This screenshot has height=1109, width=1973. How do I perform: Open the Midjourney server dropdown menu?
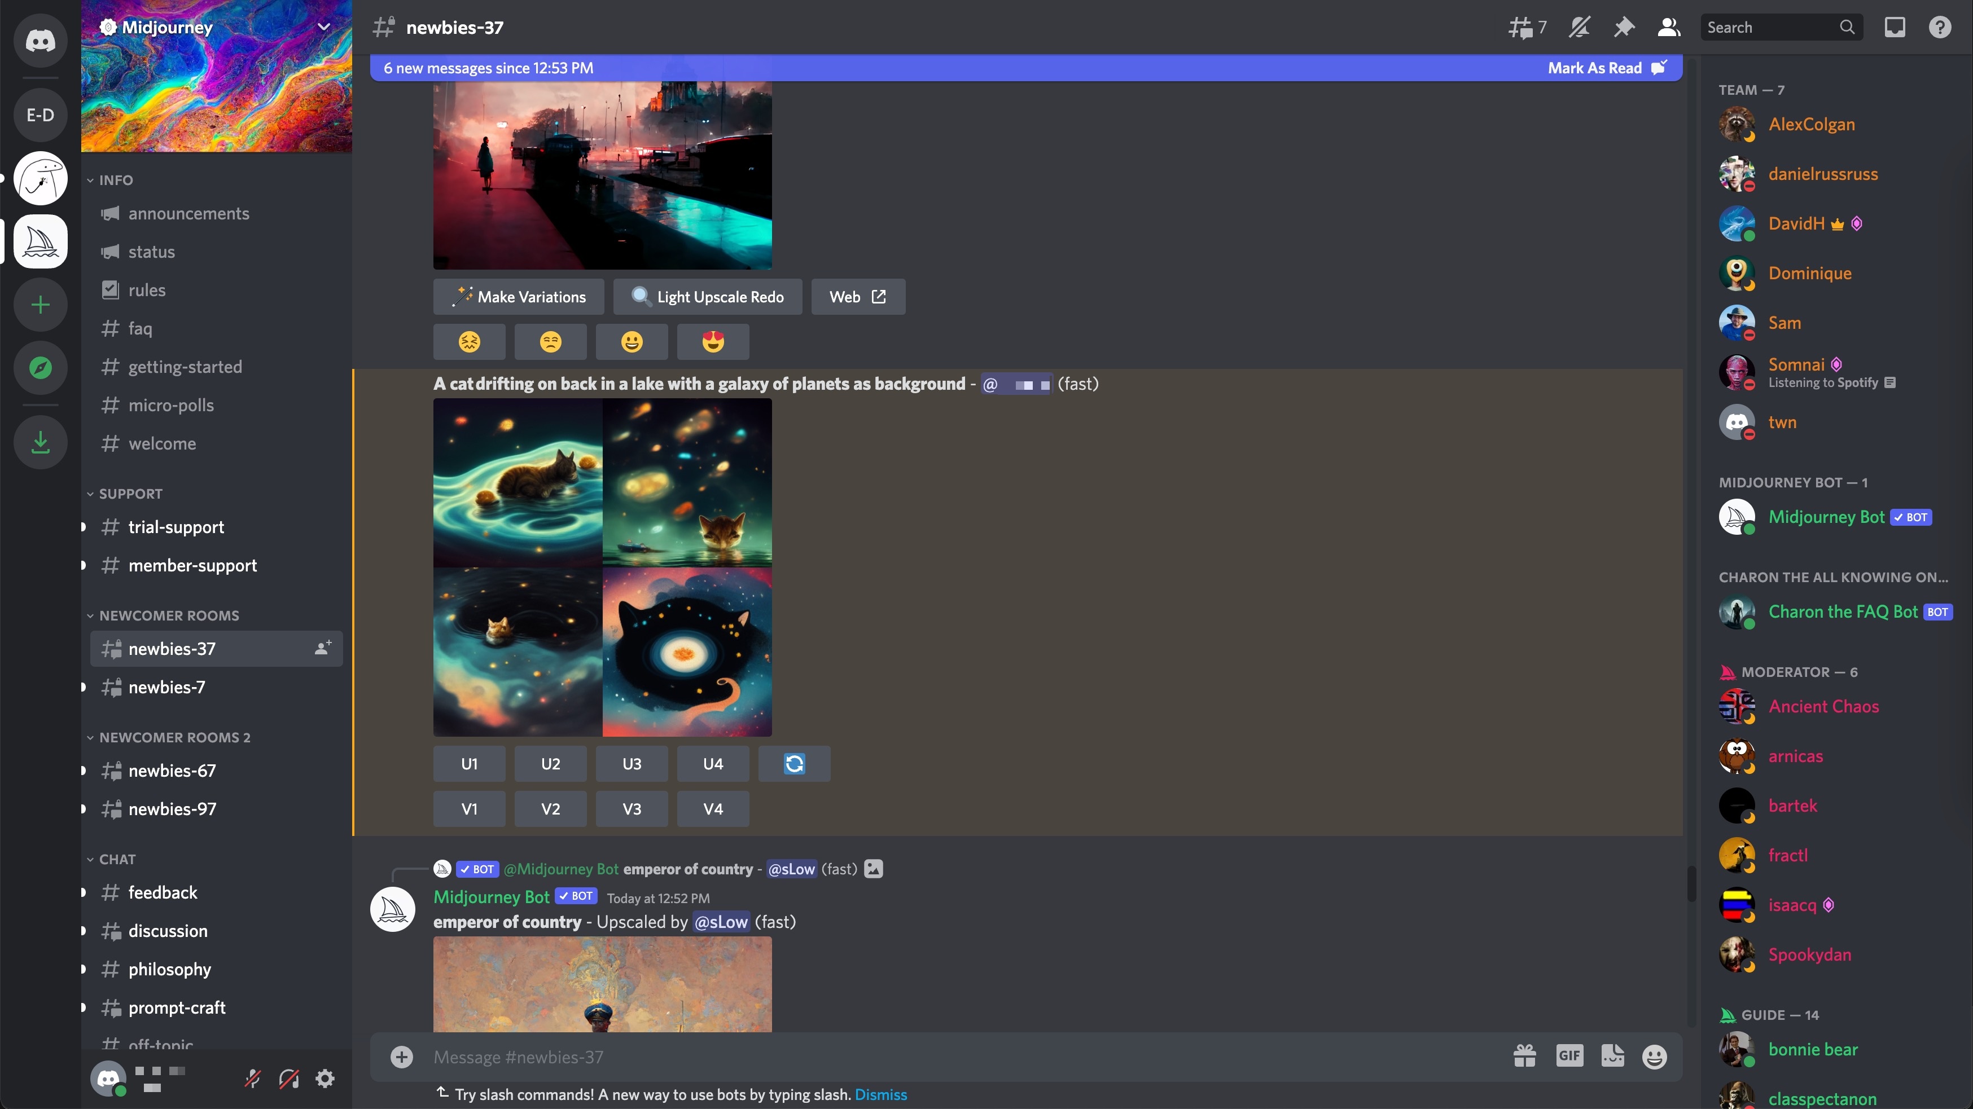[323, 28]
